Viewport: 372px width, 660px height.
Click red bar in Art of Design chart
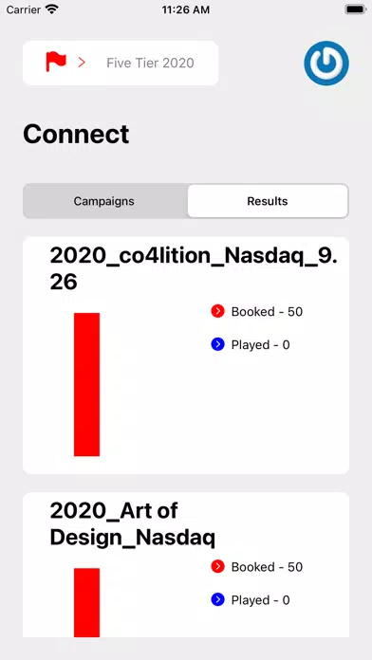(86, 602)
